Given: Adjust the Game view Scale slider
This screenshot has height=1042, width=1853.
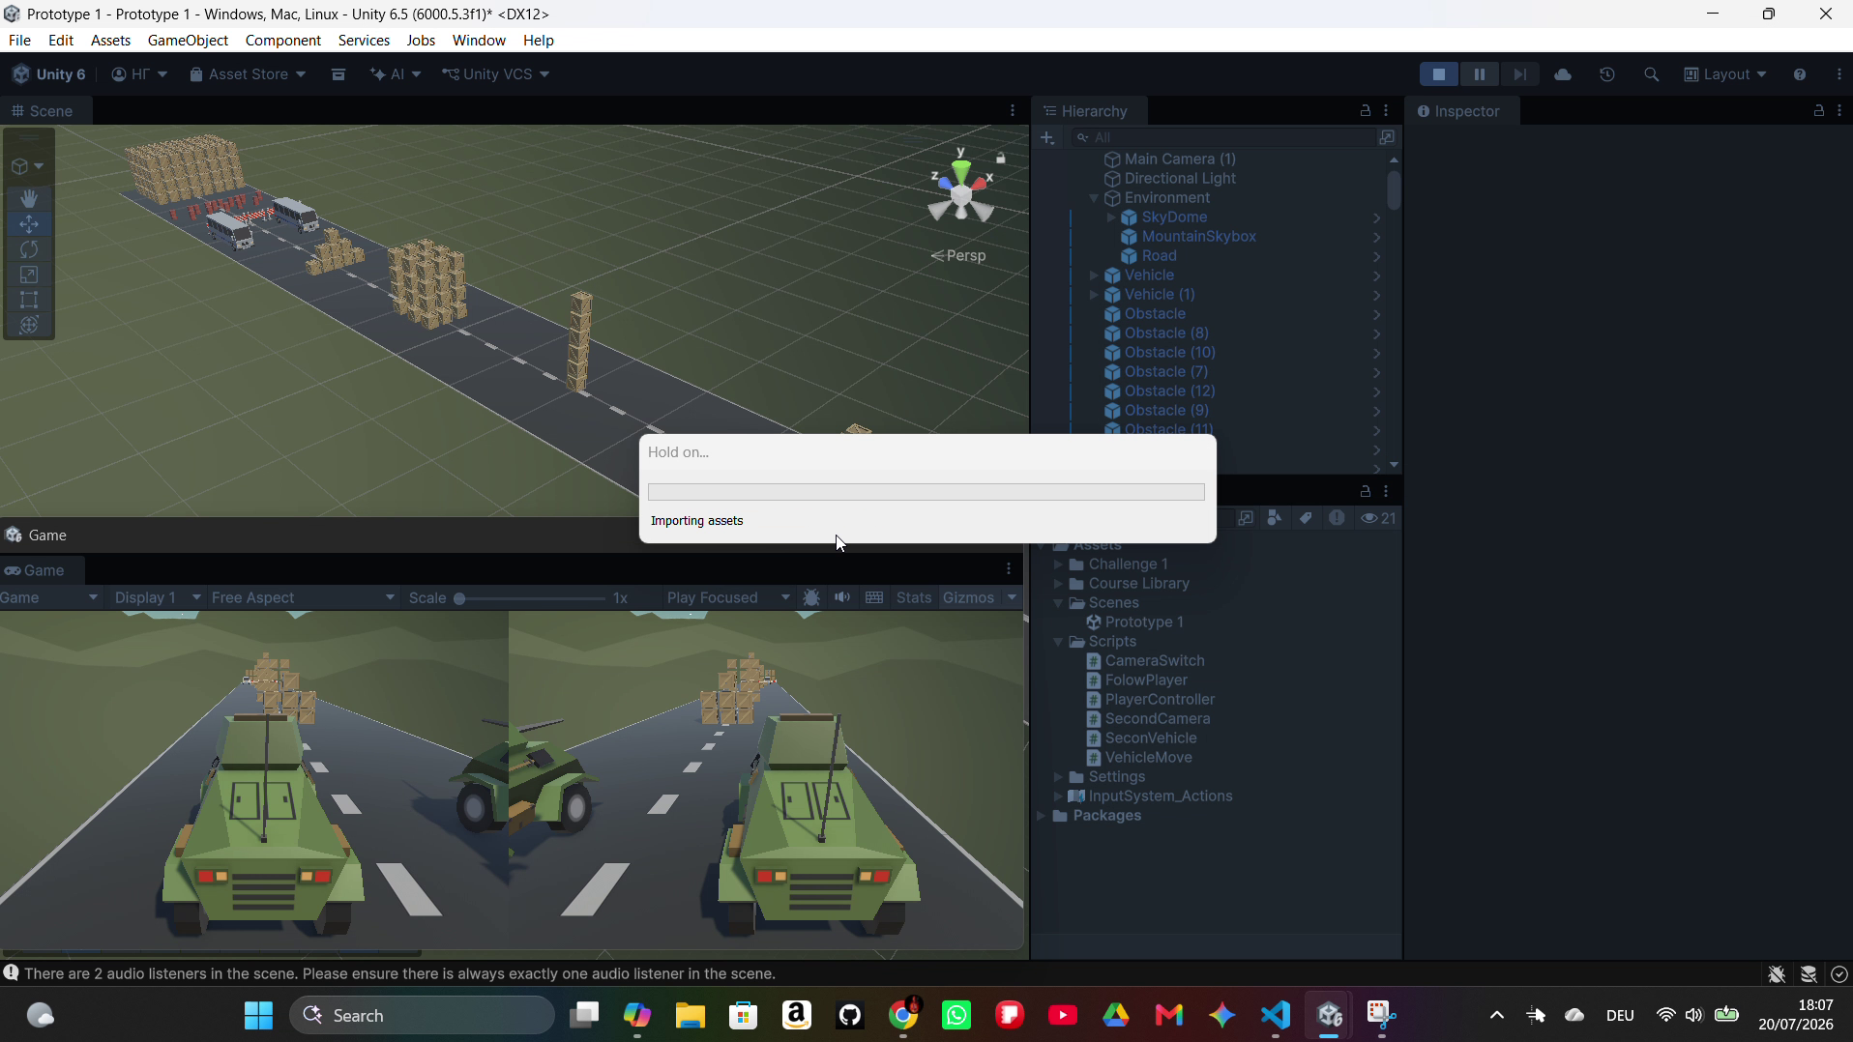Looking at the screenshot, I should [x=529, y=598].
